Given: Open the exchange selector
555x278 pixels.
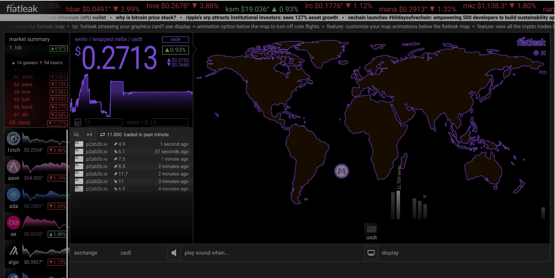Looking at the screenshot, I should pyautogui.click(x=86, y=253).
